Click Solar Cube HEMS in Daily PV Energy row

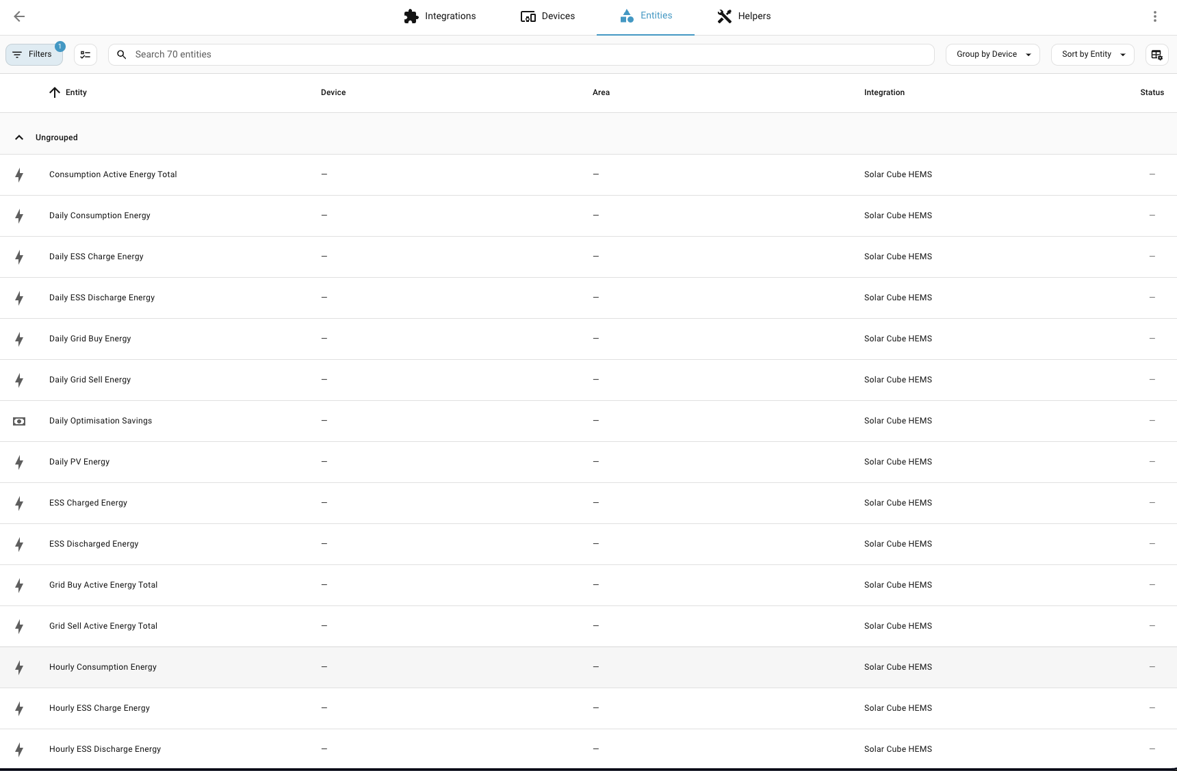898,462
